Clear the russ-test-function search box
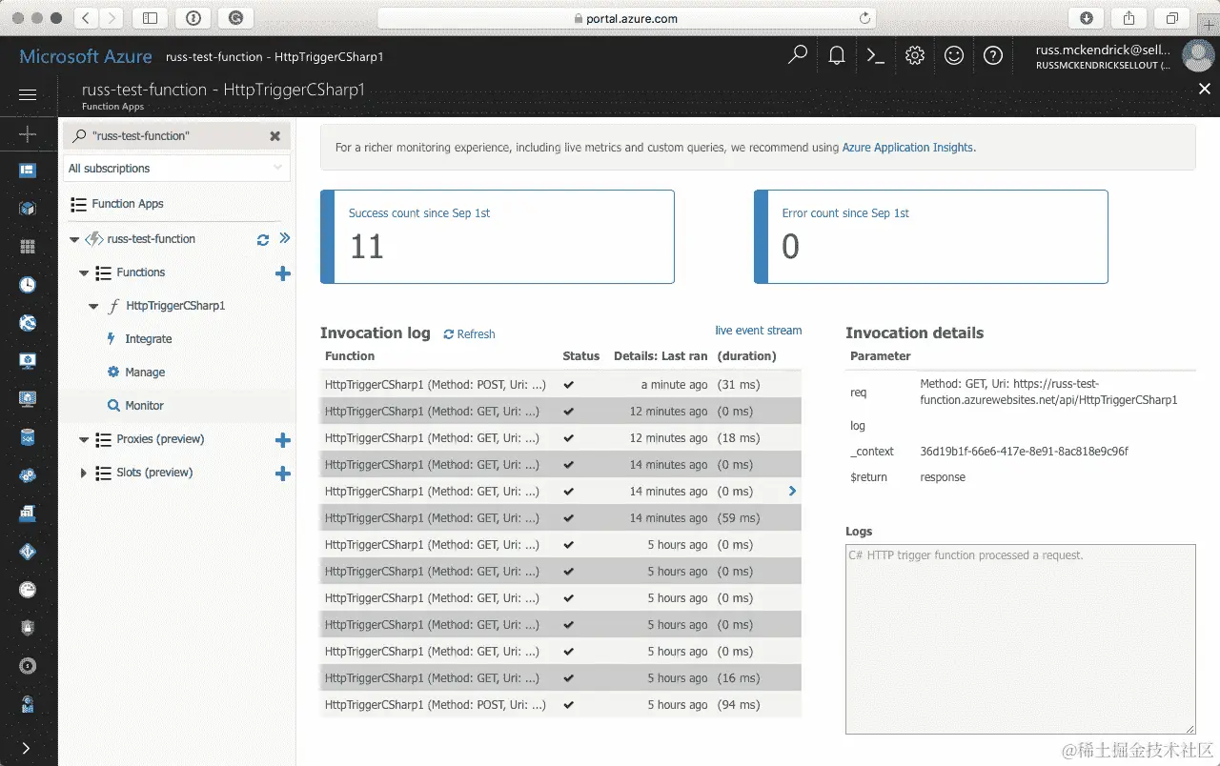This screenshot has height=766, width=1220. (x=274, y=136)
